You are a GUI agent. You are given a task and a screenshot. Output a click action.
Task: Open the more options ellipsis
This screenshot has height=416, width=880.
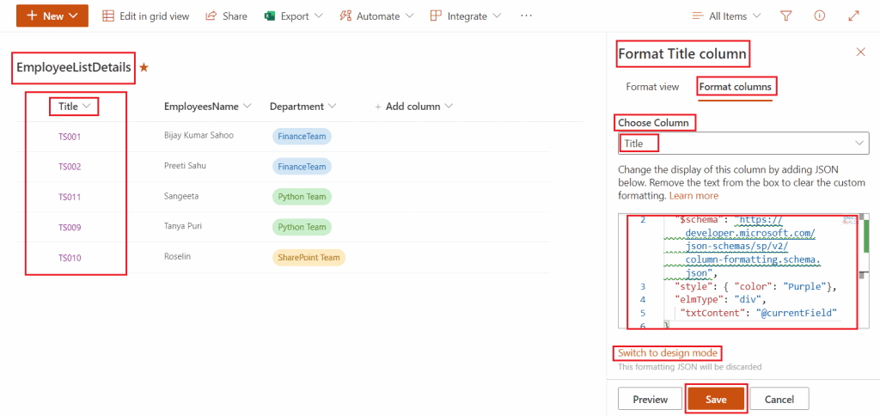coord(526,16)
